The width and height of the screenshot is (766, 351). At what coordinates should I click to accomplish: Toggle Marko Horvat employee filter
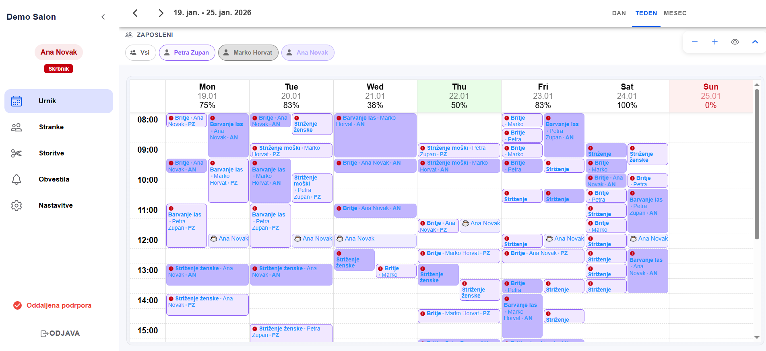point(248,53)
